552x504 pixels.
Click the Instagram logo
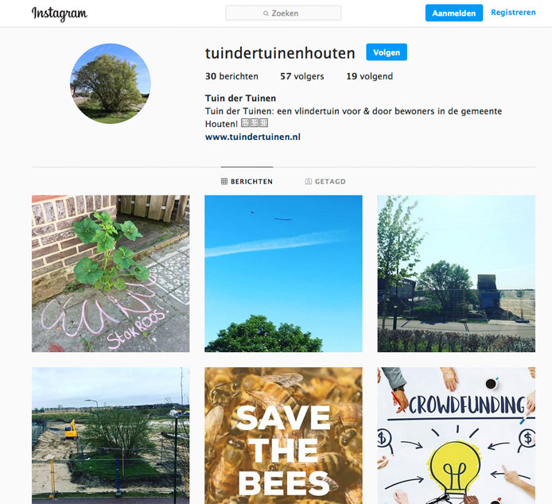click(60, 14)
